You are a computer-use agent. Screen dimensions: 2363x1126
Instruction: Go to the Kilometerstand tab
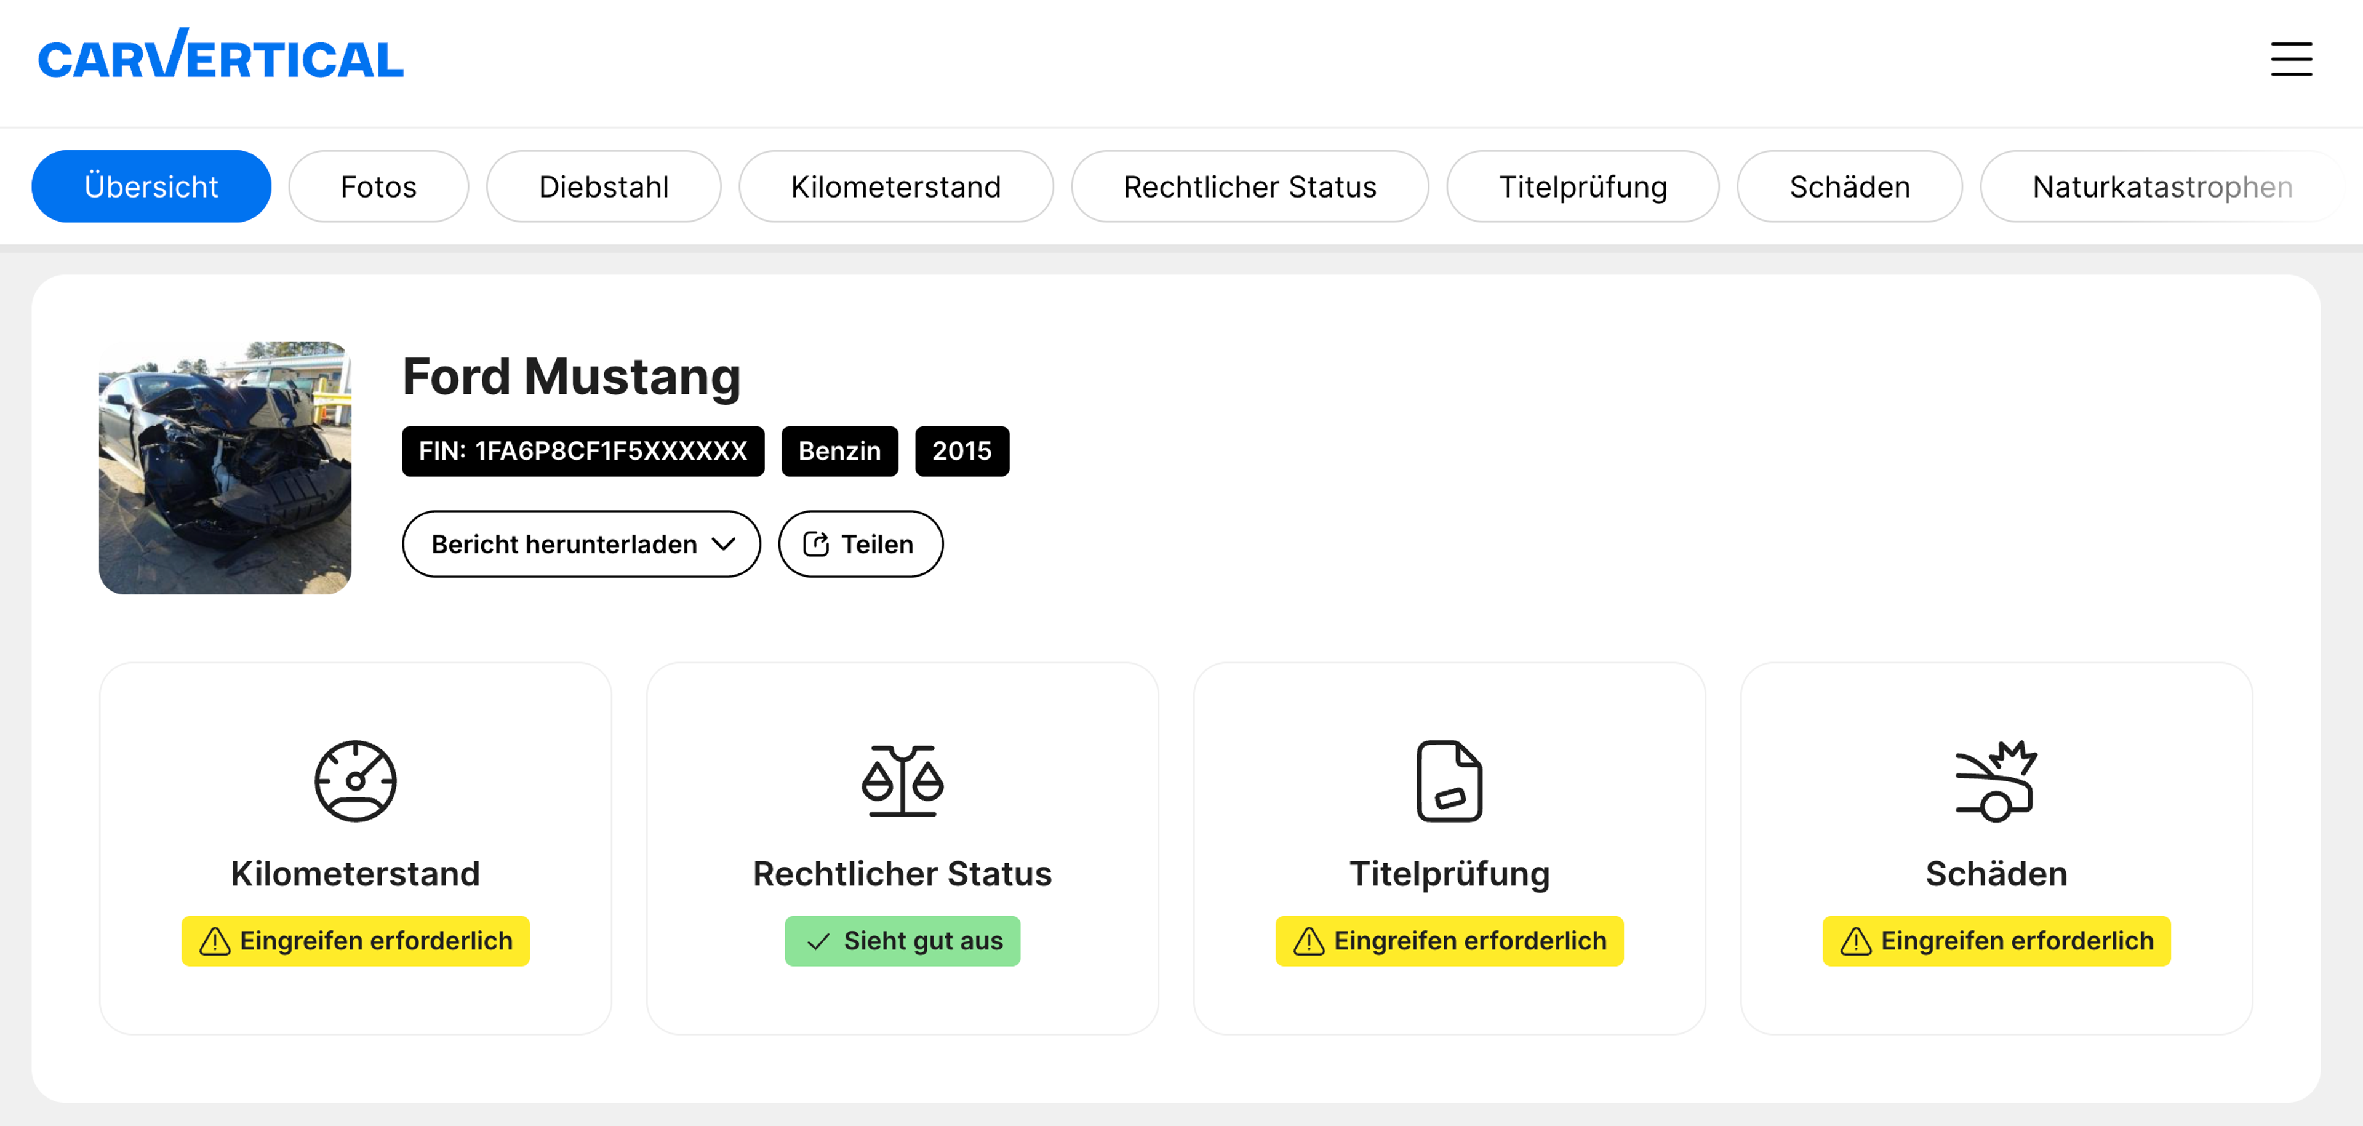point(896,186)
